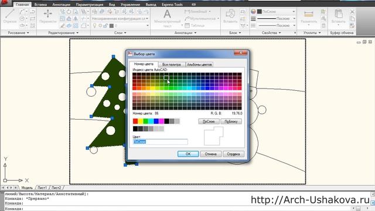The image size is (375, 211).
Task: Select the Мультивыноска leader tool
Action: pos(202,18)
